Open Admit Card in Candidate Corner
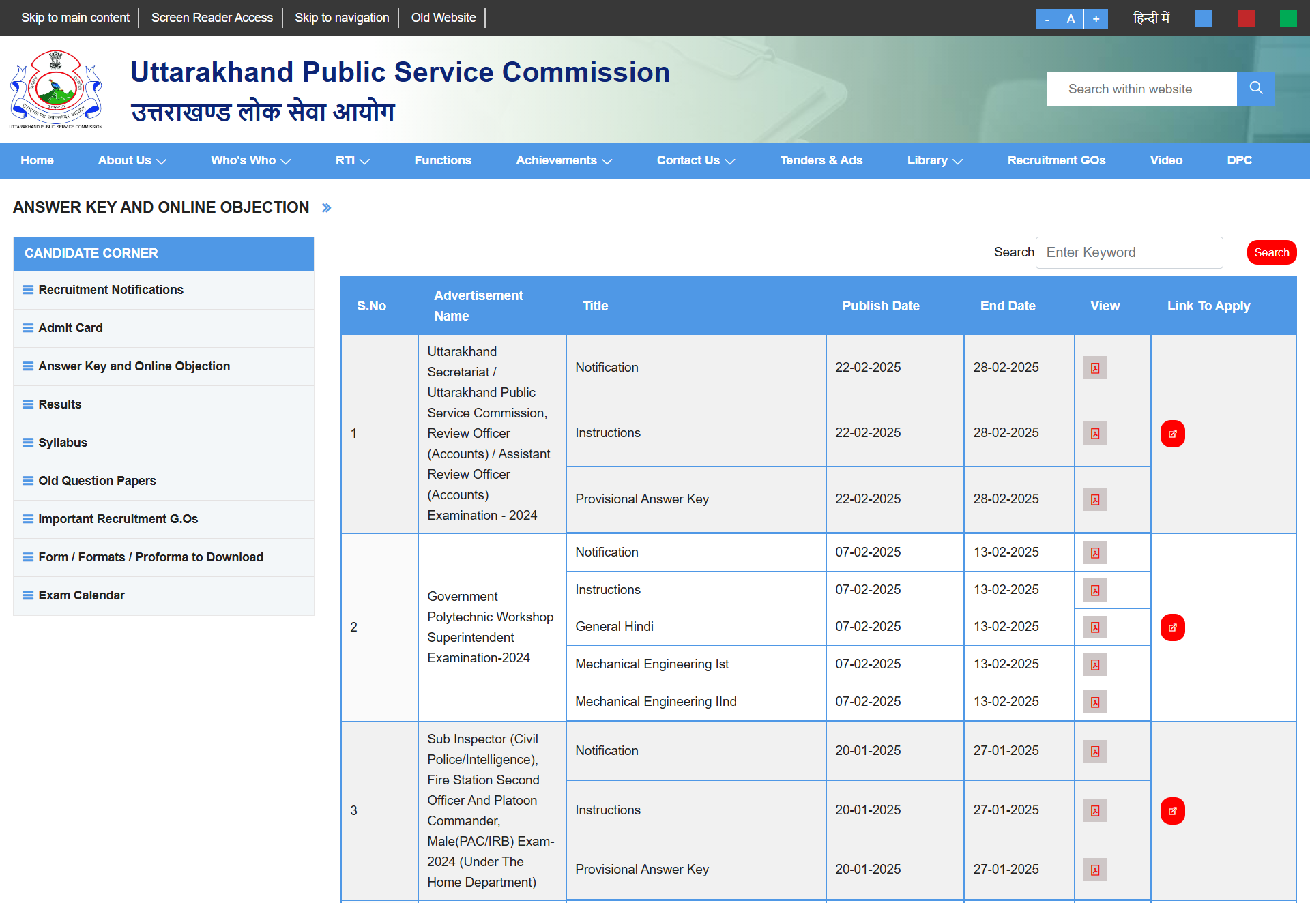Viewport: 1310px width, 903px height. pos(70,328)
